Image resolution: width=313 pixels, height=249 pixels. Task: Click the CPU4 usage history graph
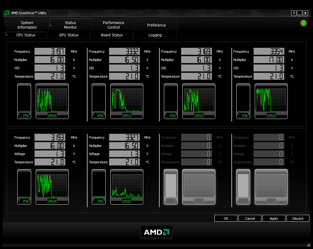pos(52,187)
